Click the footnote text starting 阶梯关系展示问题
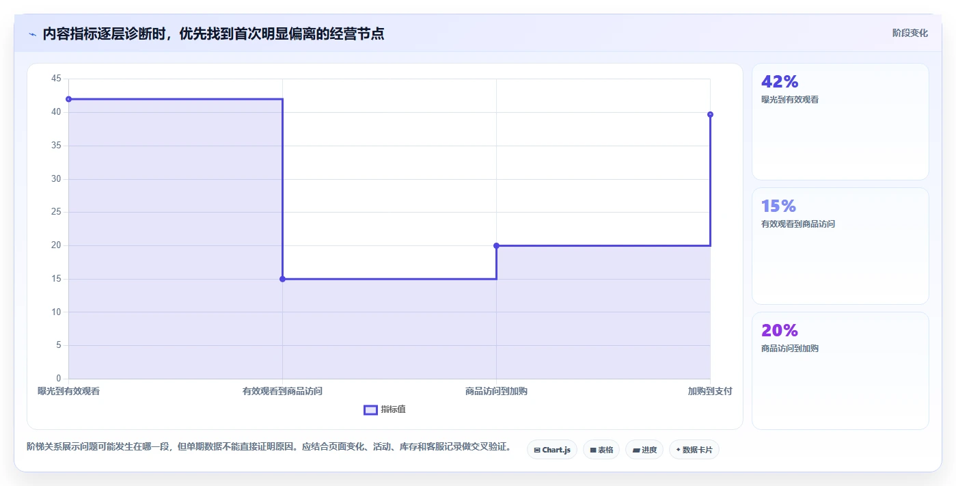The height and width of the screenshot is (486, 956). [x=269, y=447]
